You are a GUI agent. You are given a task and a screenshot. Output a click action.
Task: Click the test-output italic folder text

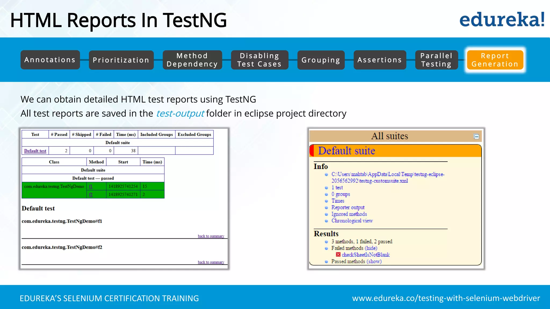[180, 113]
